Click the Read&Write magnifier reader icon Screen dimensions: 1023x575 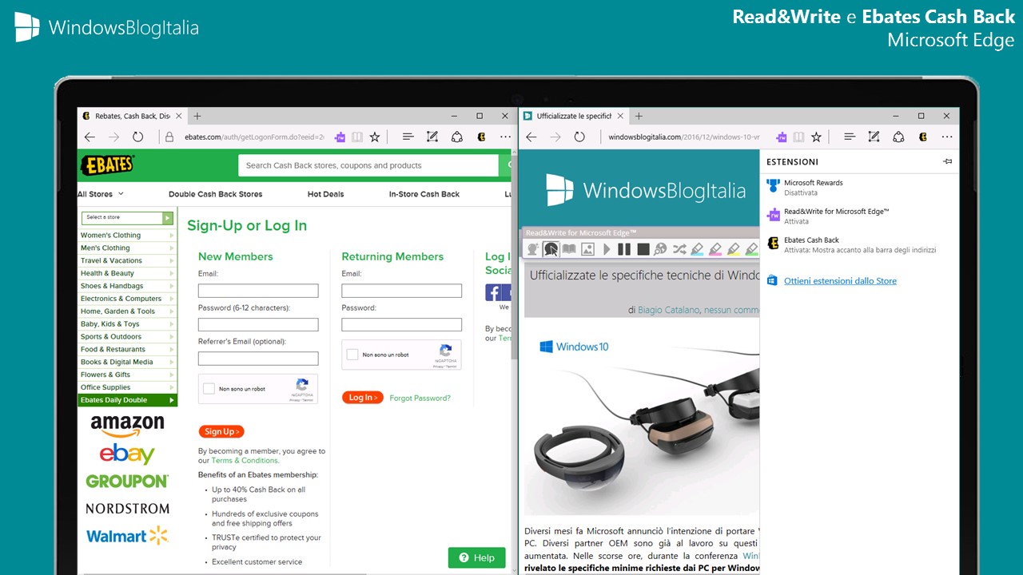coord(660,249)
